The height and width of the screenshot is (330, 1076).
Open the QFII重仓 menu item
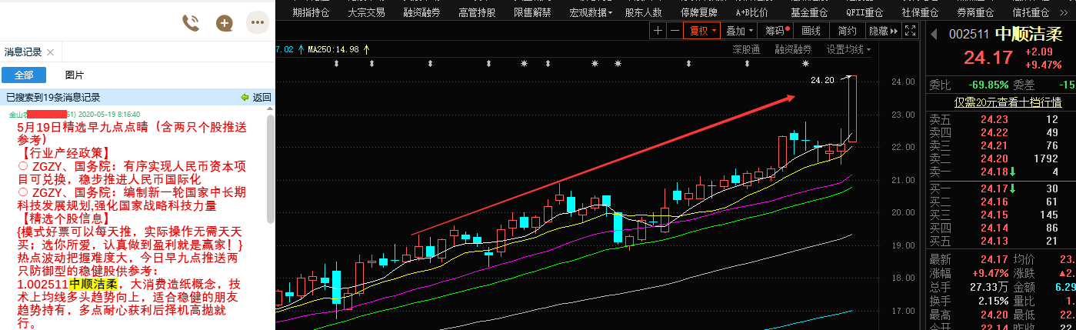864,12
